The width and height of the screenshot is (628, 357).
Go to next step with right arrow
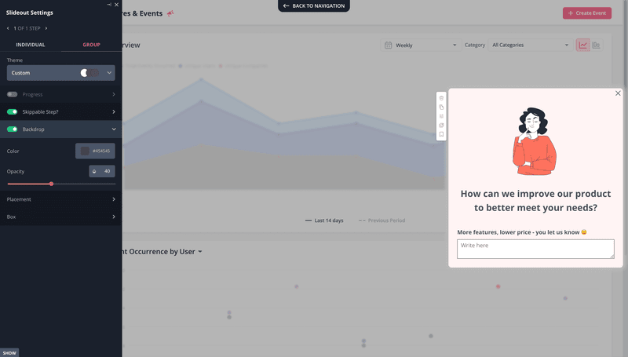(46, 28)
